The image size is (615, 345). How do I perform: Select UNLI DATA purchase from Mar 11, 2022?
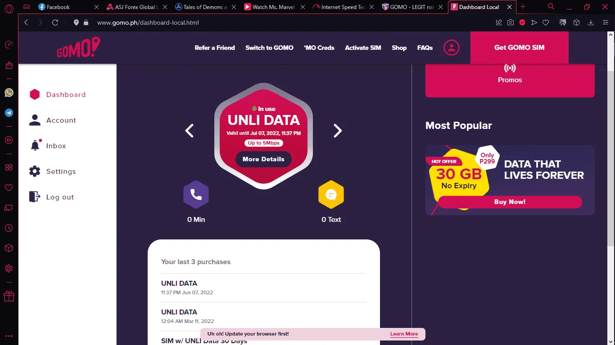(x=264, y=316)
